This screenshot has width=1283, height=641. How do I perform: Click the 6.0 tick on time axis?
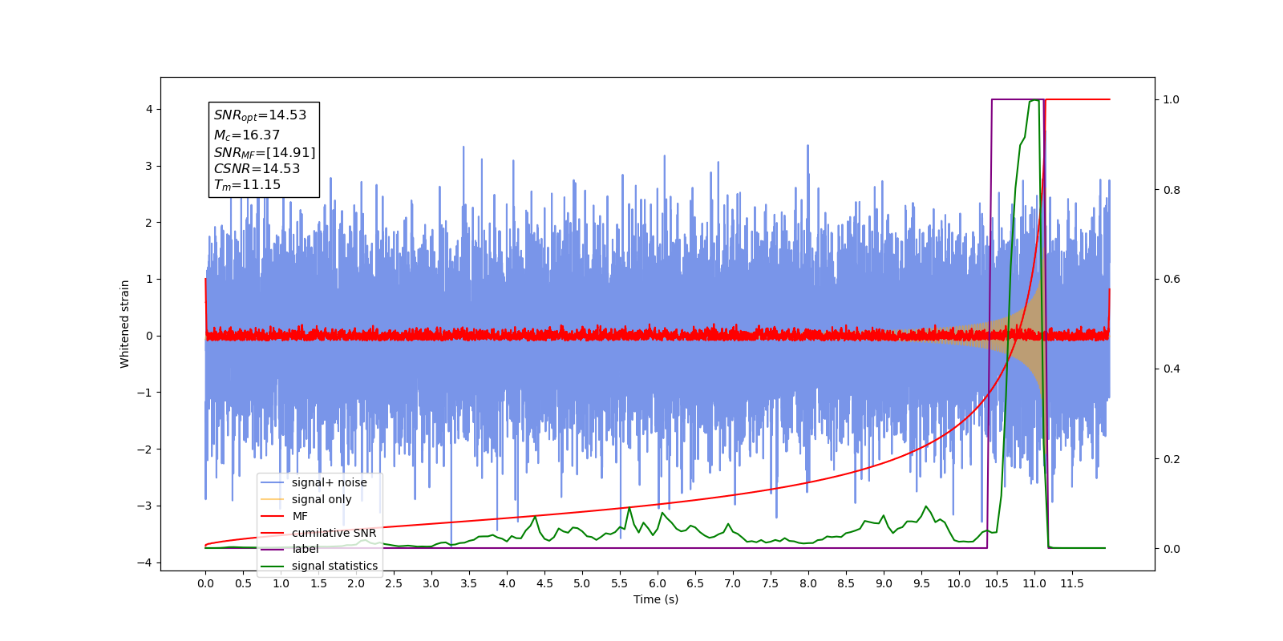[x=658, y=583]
